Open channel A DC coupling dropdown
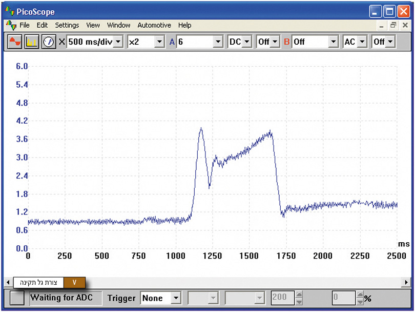Screen dimensions: 415x312 [247, 42]
